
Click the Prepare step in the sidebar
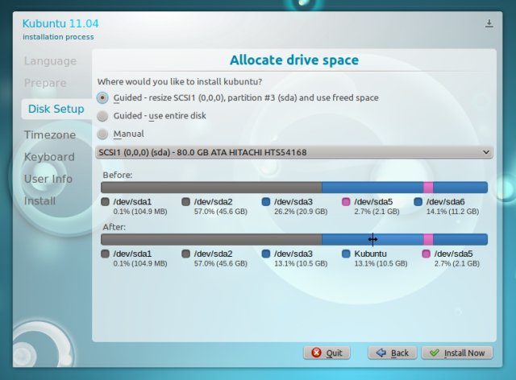pyautogui.click(x=45, y=83)
